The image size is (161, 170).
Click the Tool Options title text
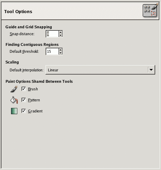tap(18, 12)
